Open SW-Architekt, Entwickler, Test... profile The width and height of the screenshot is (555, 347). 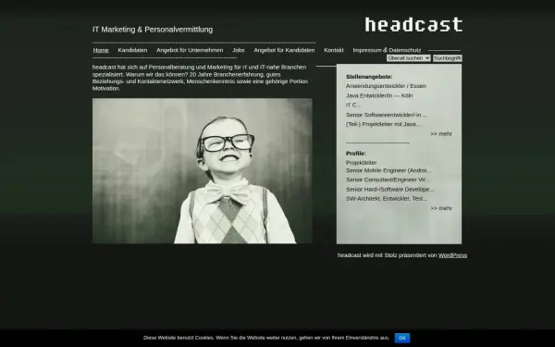(x=387, y=199)
